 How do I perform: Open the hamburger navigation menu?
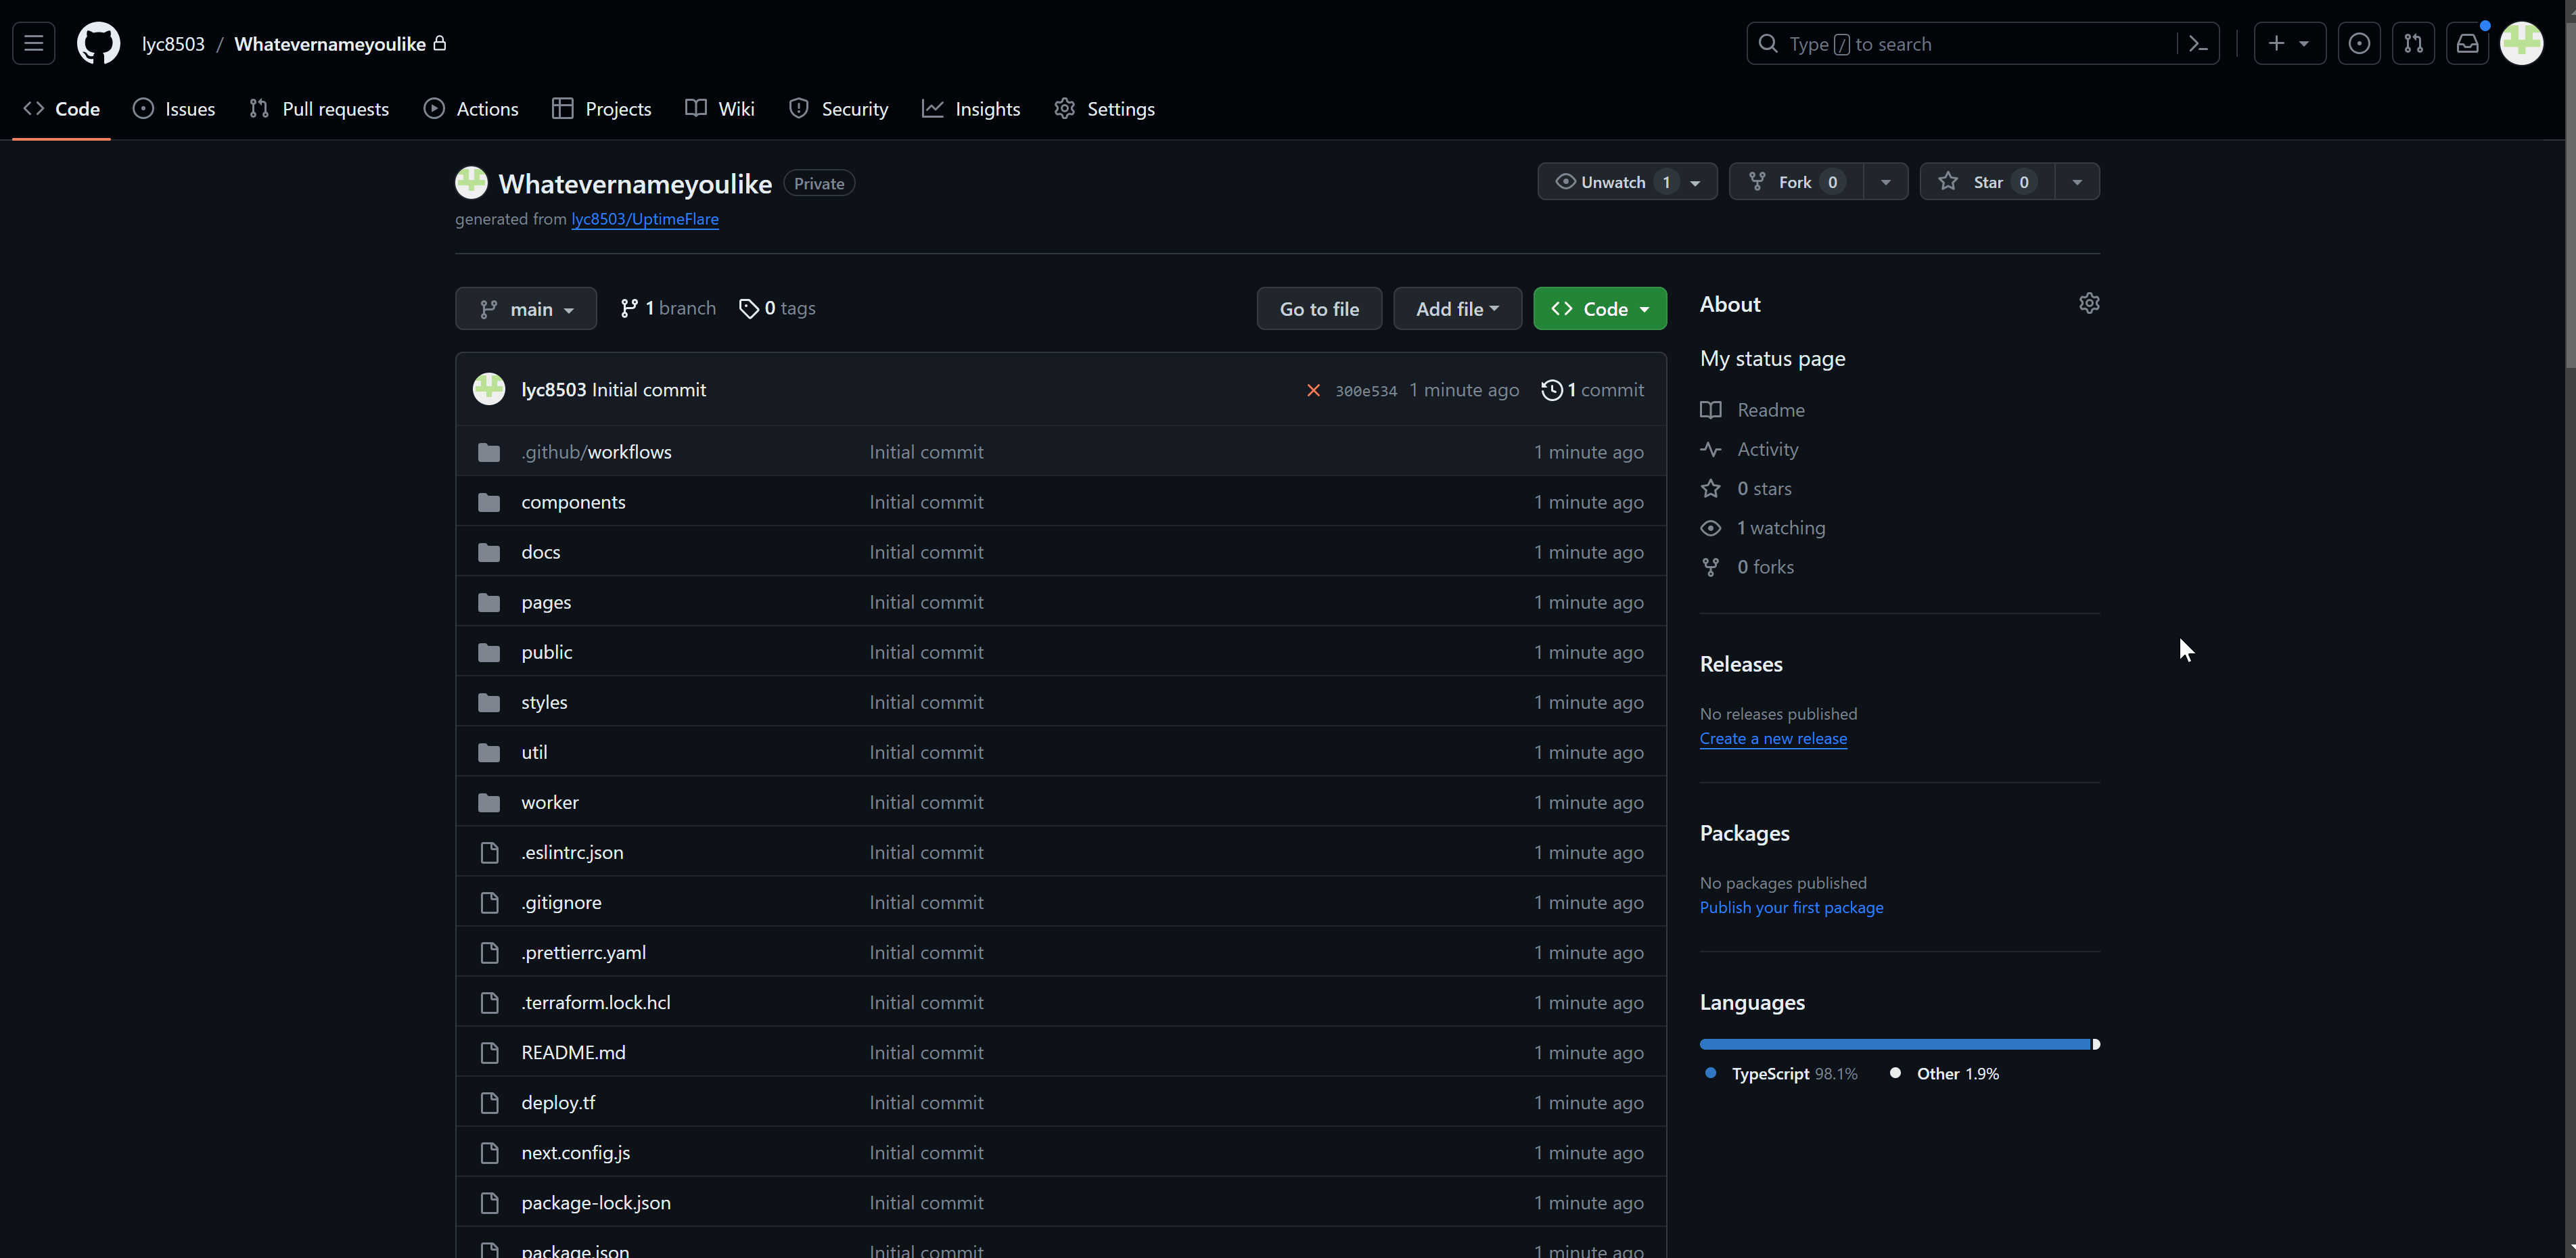(33, 44)
